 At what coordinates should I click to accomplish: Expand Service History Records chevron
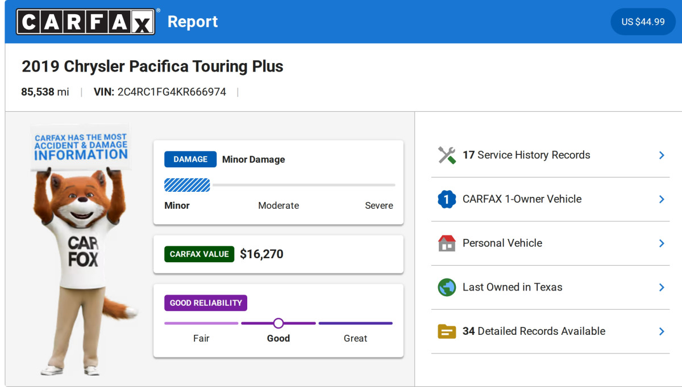click(x=662, y=155)
